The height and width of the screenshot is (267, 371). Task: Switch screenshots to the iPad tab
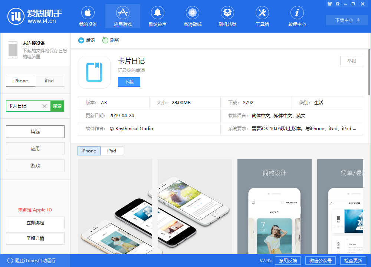(x=112, y=151)
